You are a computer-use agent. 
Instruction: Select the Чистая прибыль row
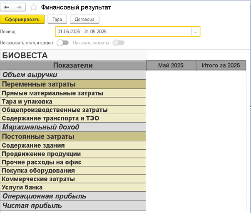[x=73, y=205]
